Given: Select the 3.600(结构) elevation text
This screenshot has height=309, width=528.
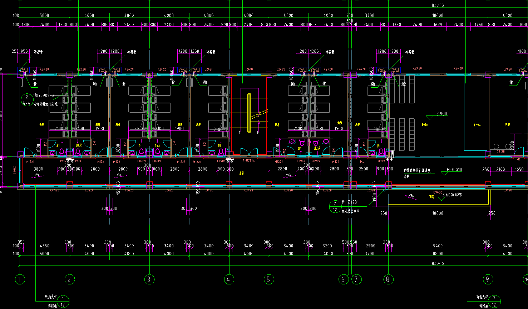Looking at the screenshot, I should pos(453,195).
